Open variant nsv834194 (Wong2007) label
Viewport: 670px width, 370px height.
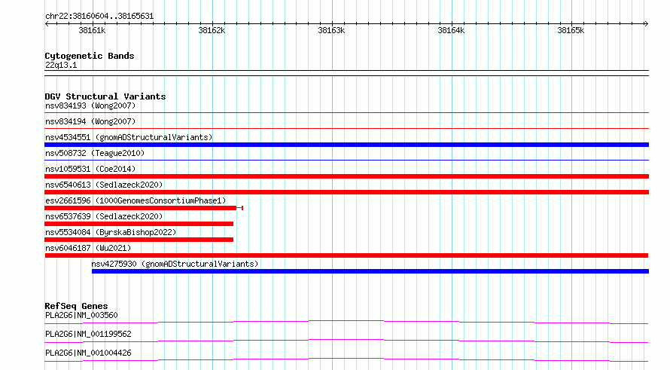90,121
